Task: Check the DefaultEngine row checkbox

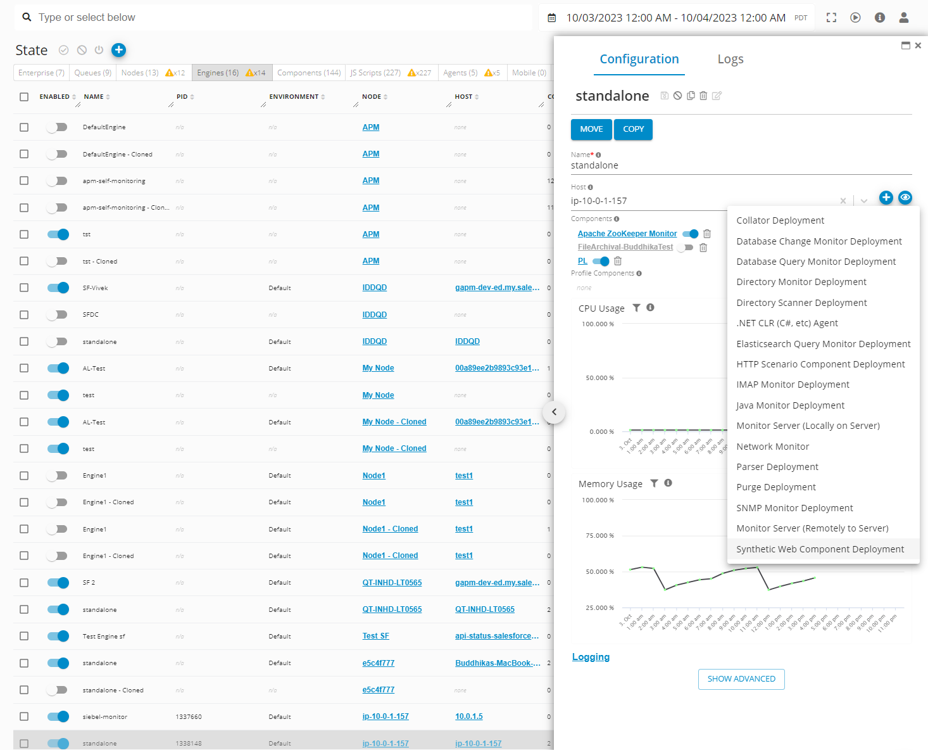Action: click(x=24, y=127)
